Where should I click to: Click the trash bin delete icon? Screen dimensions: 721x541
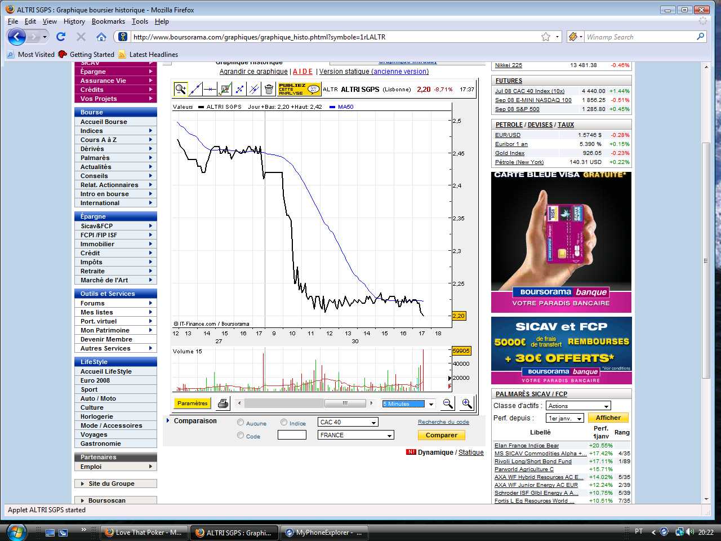(269, 89)
